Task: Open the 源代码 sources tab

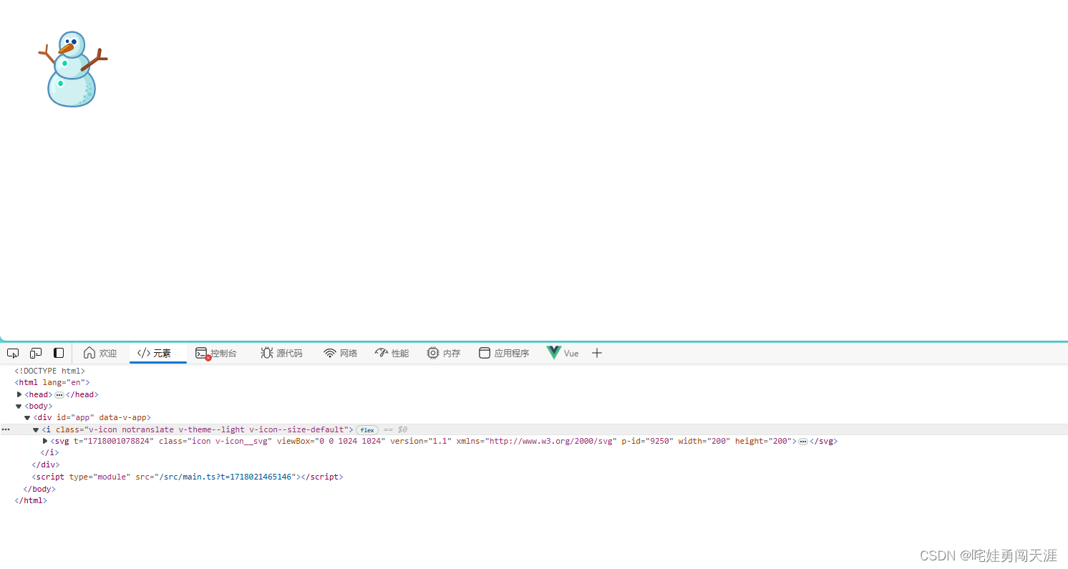Action: click(x=281, y=353)
